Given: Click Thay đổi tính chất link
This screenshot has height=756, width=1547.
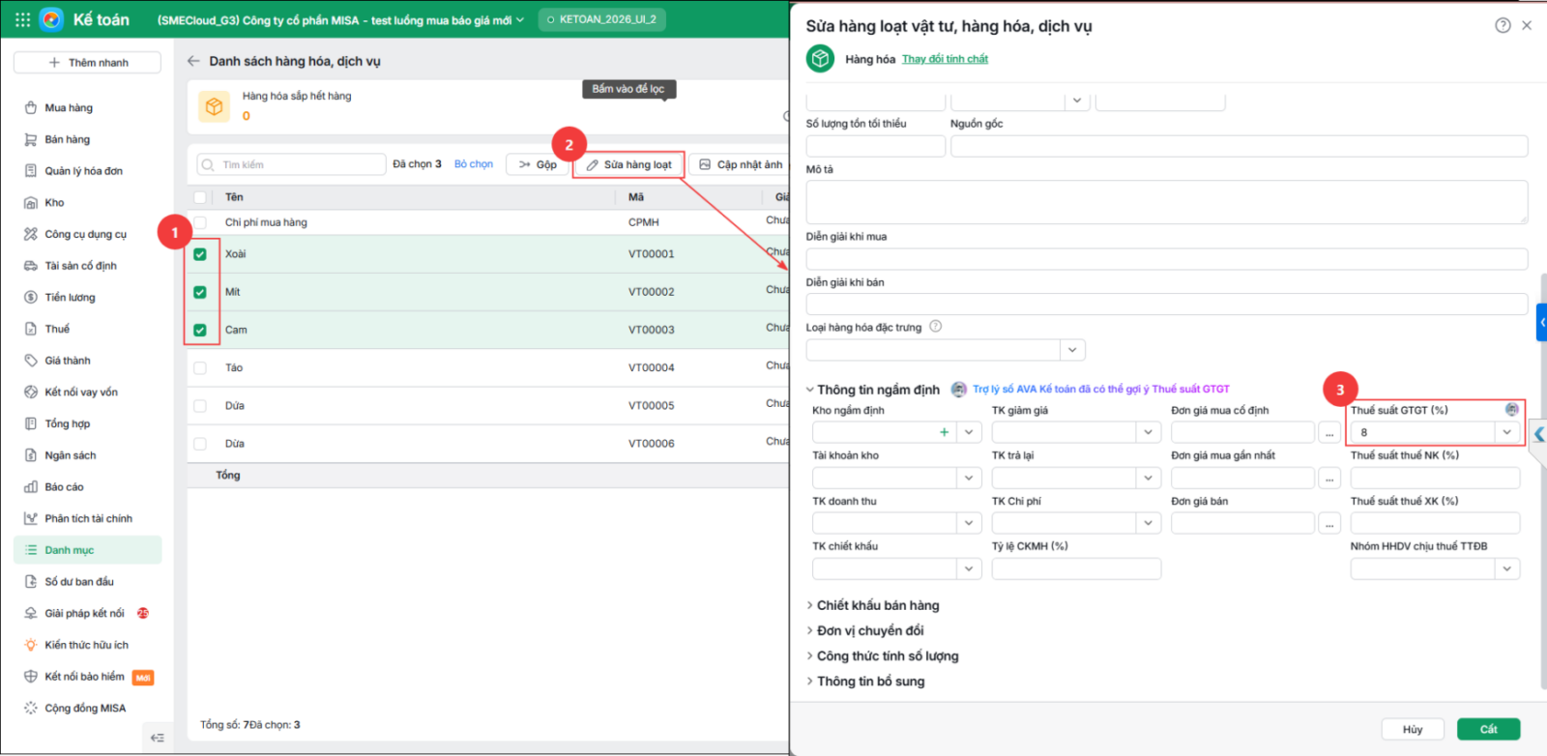Looking at the screenshot, I should point(945,59).
